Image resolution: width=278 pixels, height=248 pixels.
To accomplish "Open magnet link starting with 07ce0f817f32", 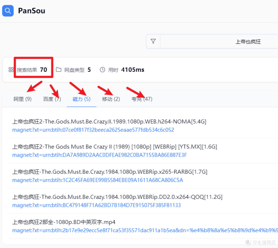I will [93, 130].
